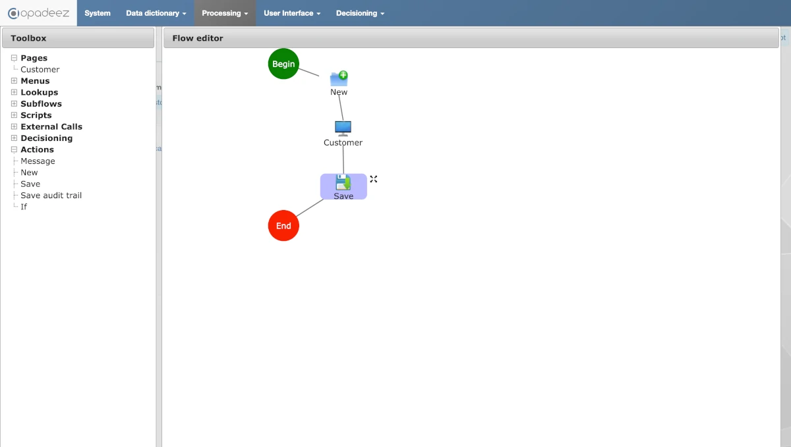791x447 pixels.
Task: Select the Message action in the Toolbox
Action: [36, 161]
